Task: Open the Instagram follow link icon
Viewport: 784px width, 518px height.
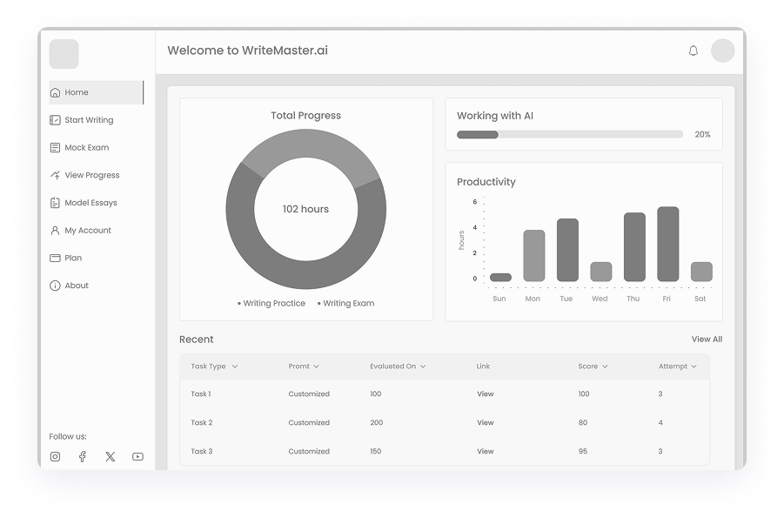Action: (55, 456)
